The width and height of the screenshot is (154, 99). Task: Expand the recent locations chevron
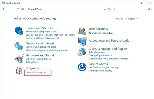14,9
